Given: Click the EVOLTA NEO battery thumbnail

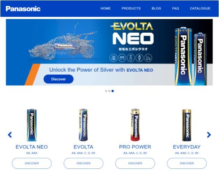Looking at the screenshot, I should point(32,125).
